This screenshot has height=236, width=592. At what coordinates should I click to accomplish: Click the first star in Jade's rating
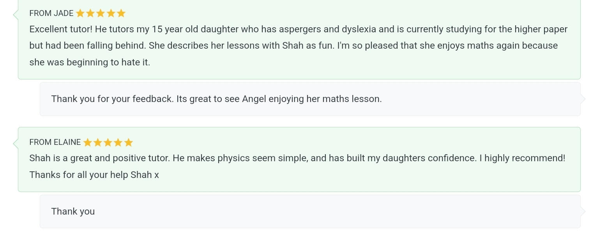coord(80,14)
